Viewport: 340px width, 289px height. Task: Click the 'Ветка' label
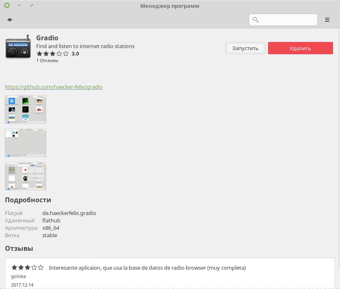[x=12, y=235]
